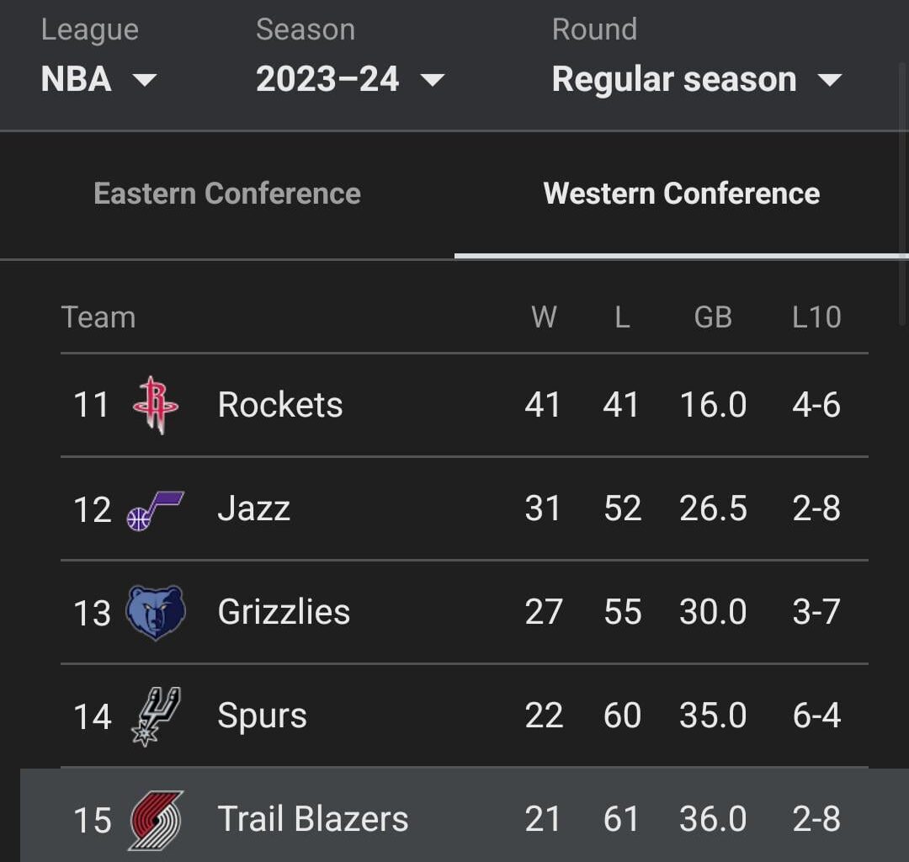Select the Western Conference tab
The image size is (909, 862).
682,194
